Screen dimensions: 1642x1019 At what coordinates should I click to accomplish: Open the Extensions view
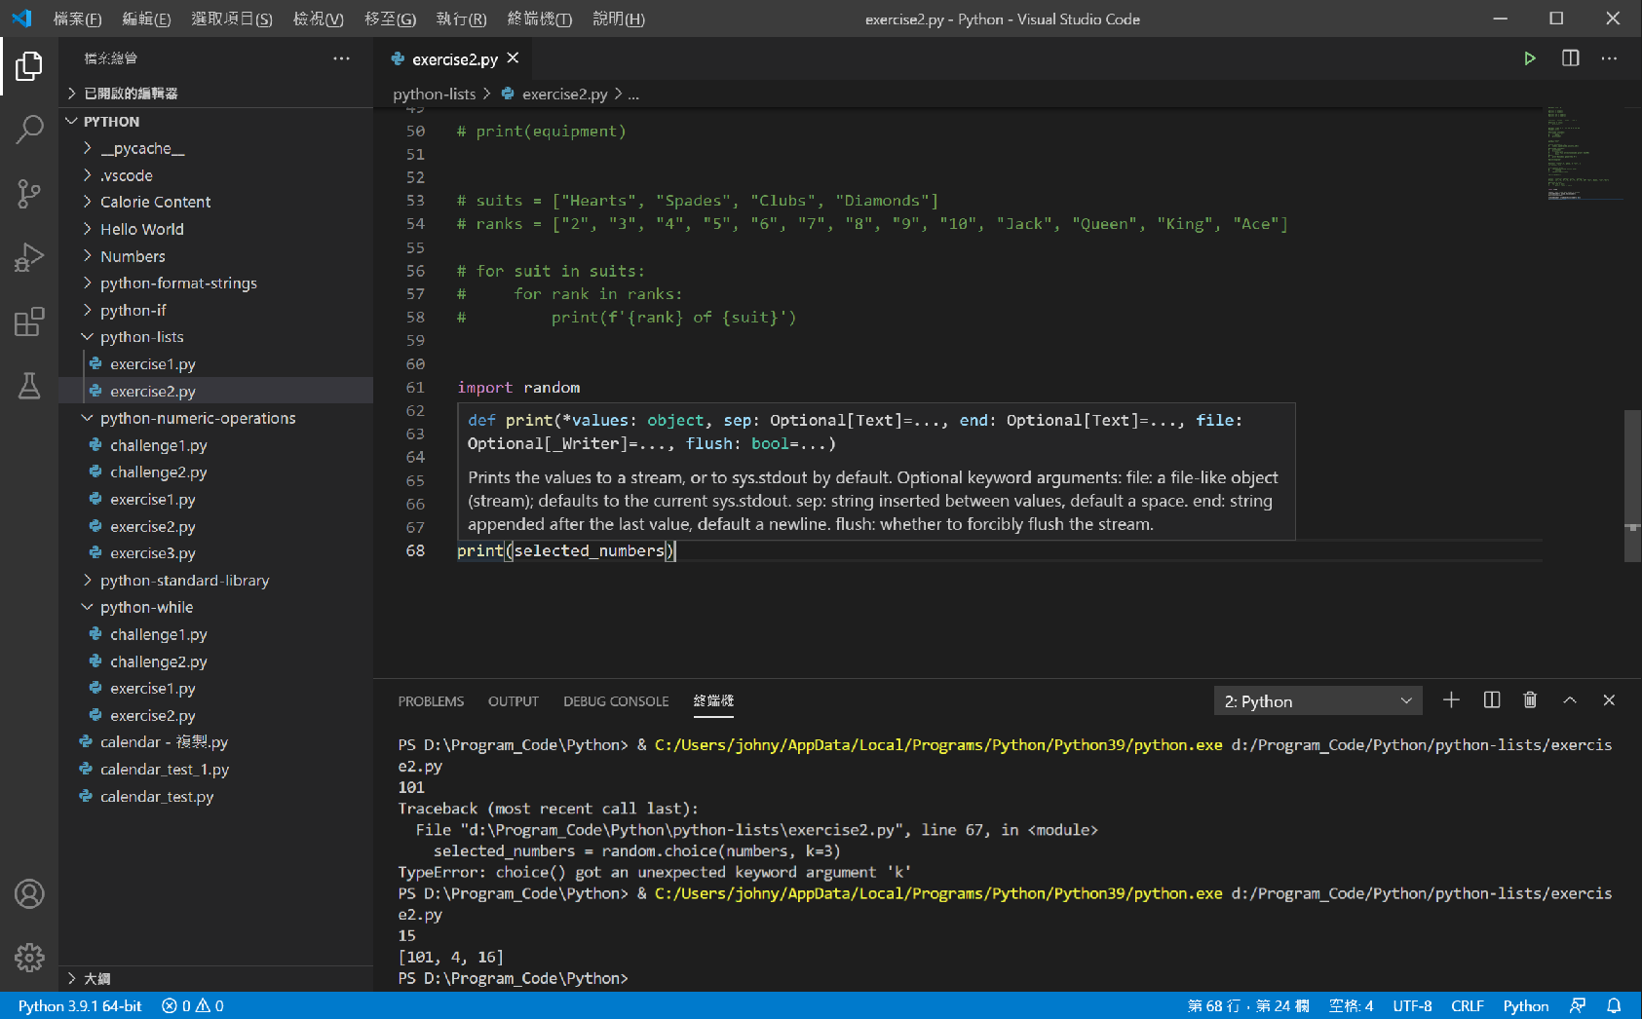29,321
